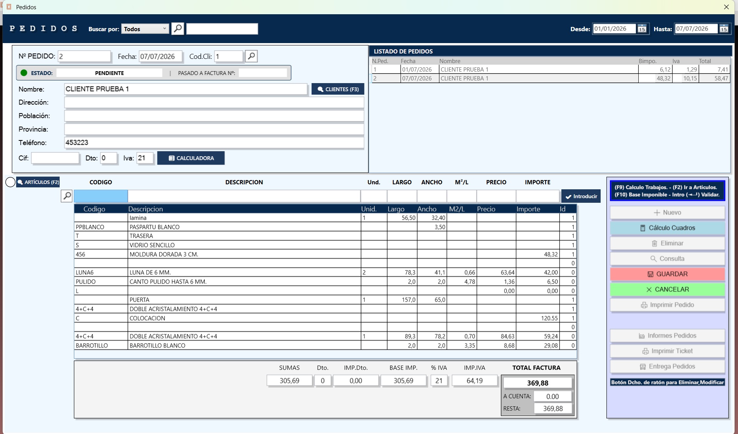This screenshot has width=738, height=434.
Task: Click the article code lookup magnifier icon
Action: click(67, 196)
